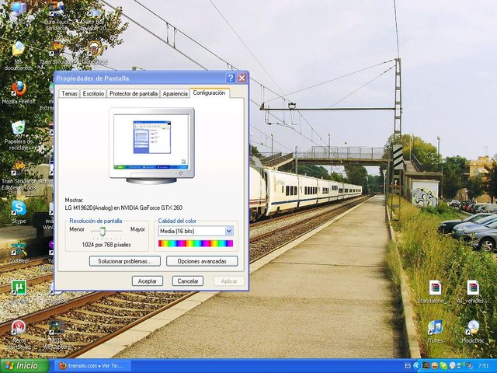497x373 pixels.
Task: Select the Apariencia tab
Action: 175,94
